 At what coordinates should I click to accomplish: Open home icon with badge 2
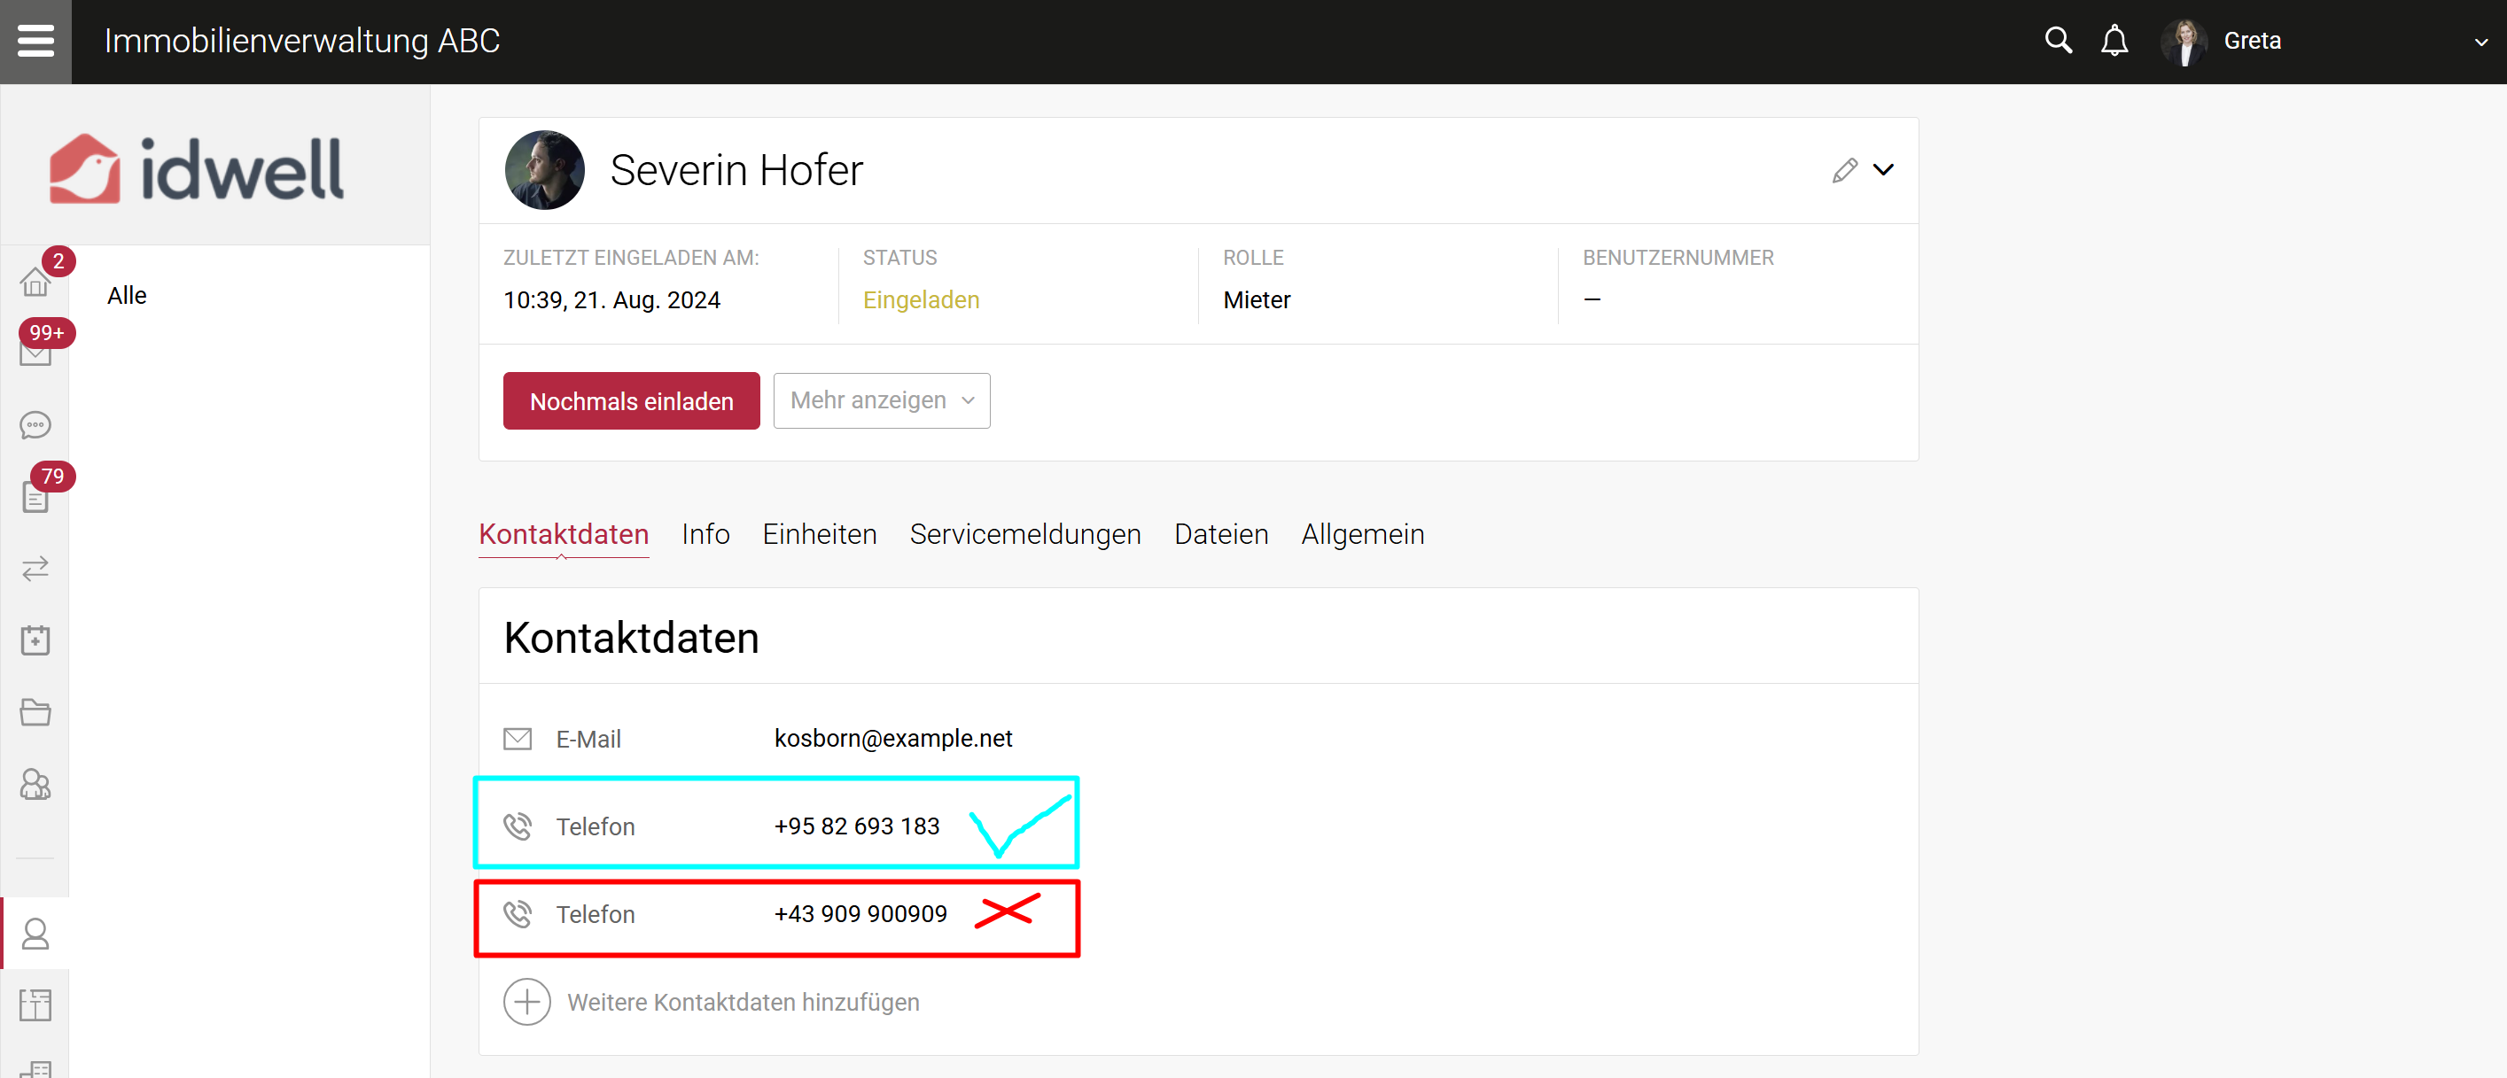[x=36, y=283]
